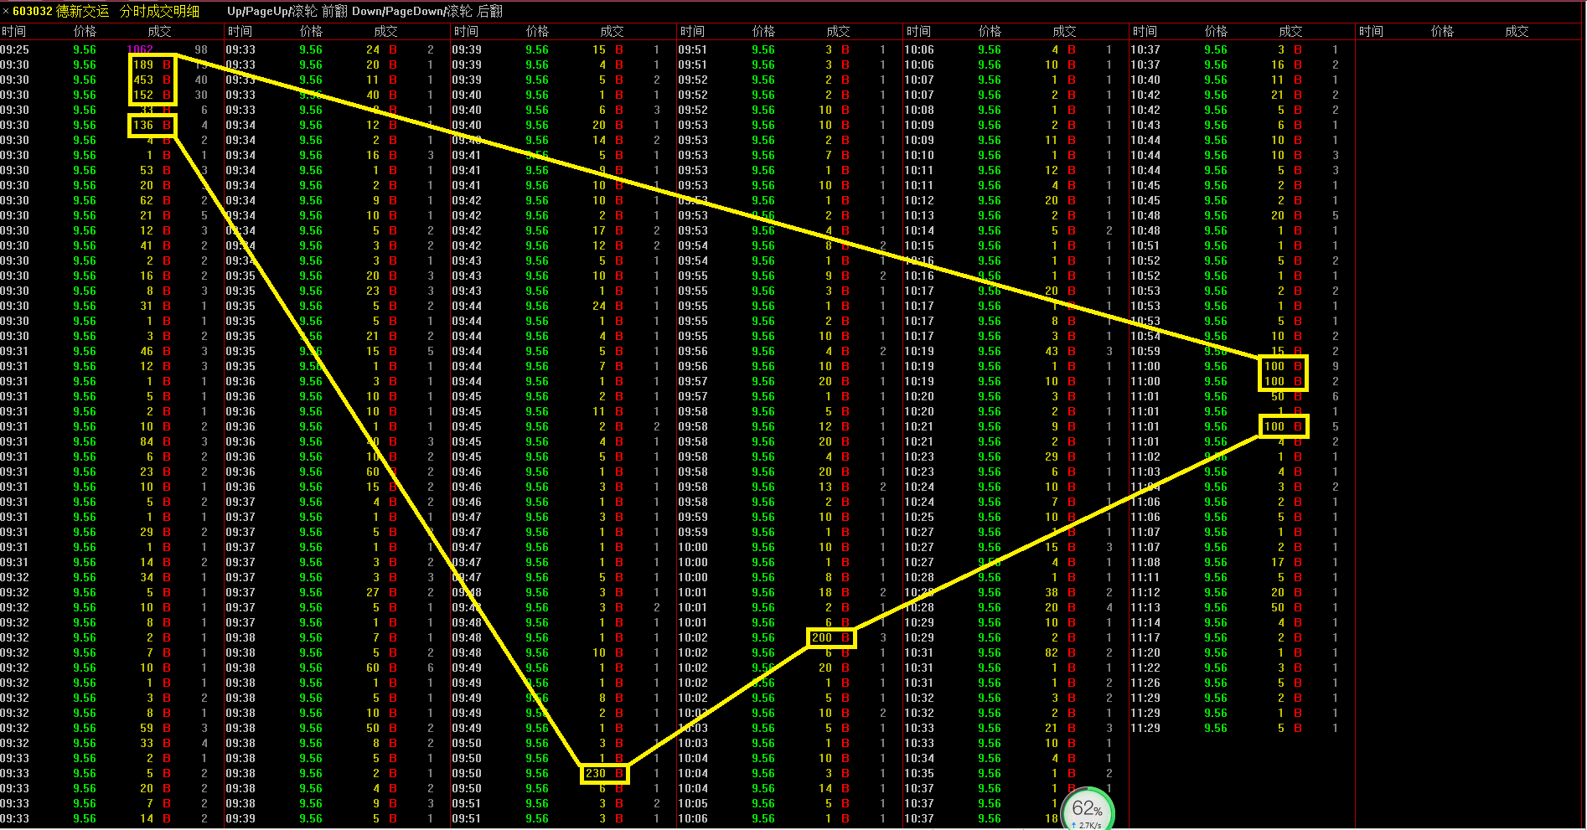
Task: Select the 189 volume entry at 09:30
Action: click(143, 64)
